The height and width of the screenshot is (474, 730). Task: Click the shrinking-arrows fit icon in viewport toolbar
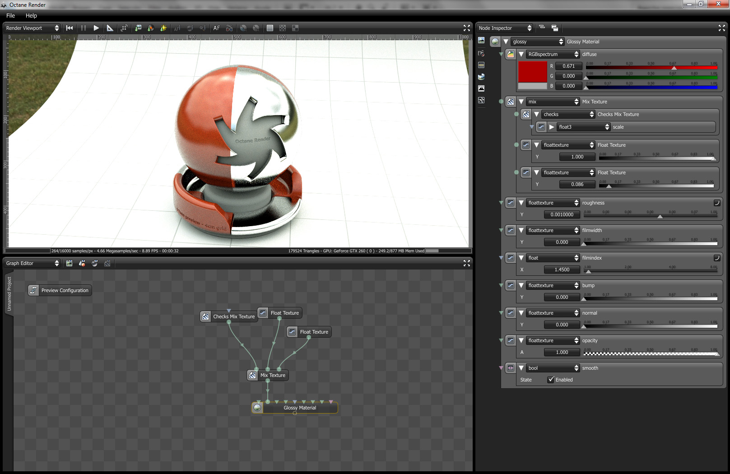(x=124, y=28)
